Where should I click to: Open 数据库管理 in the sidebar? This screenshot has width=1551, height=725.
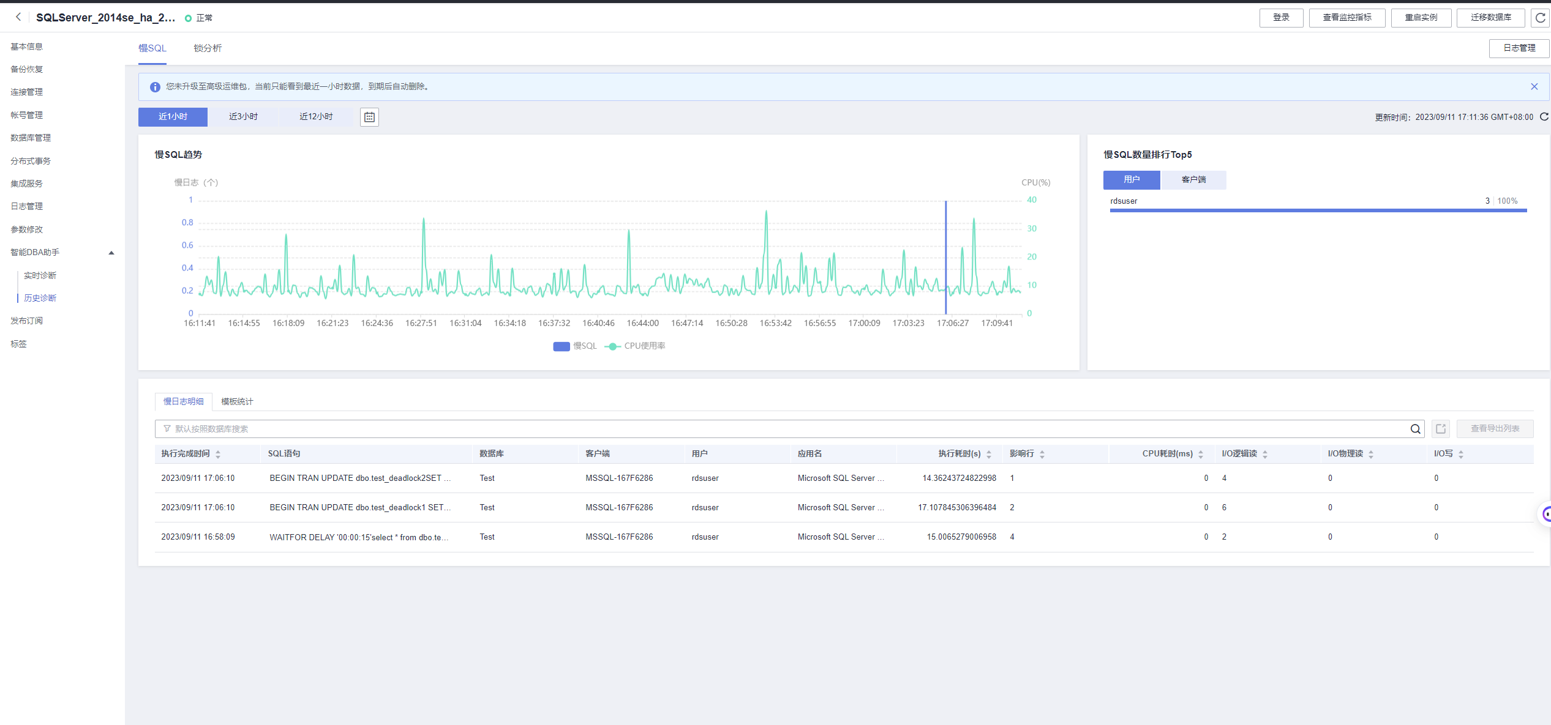(x=31, y=138)
